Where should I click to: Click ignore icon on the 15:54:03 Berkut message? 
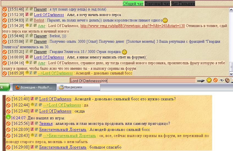pos(5,20)
